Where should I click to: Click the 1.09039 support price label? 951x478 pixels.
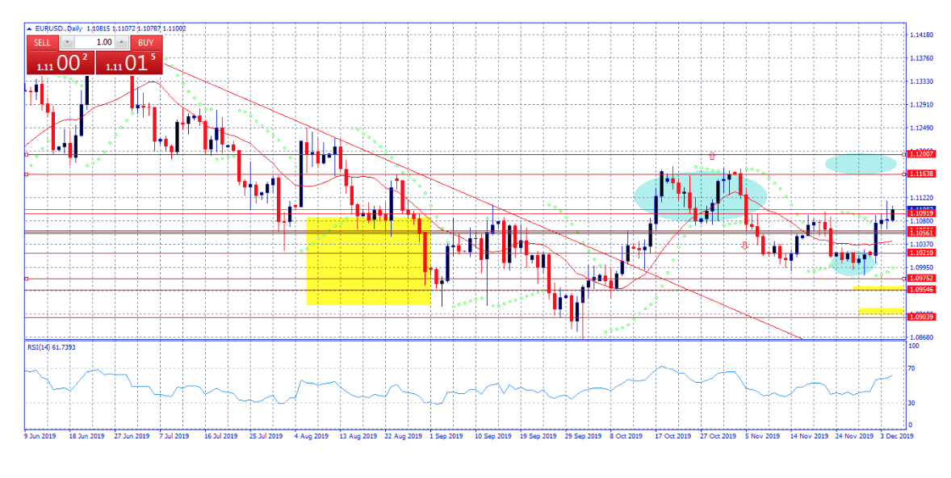[920, 318]
